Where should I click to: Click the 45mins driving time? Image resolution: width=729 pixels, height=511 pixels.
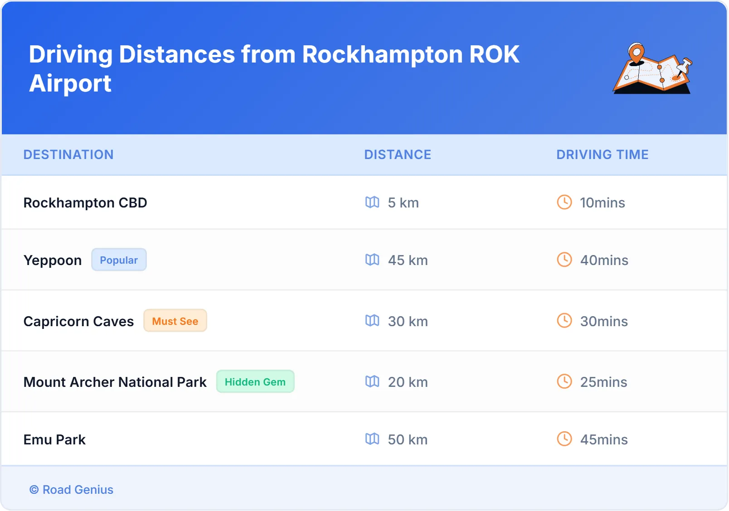tap(604, 439)
